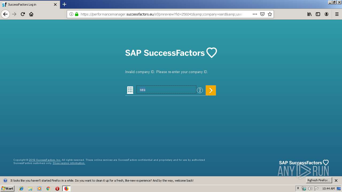Click the network tray icon
The width and height of the screenshot is (342, 192).
coord(304,189)
